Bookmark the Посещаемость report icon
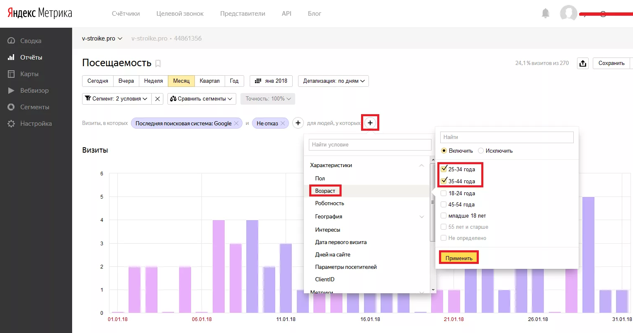The image size is (633, 333). click(158, 63)
